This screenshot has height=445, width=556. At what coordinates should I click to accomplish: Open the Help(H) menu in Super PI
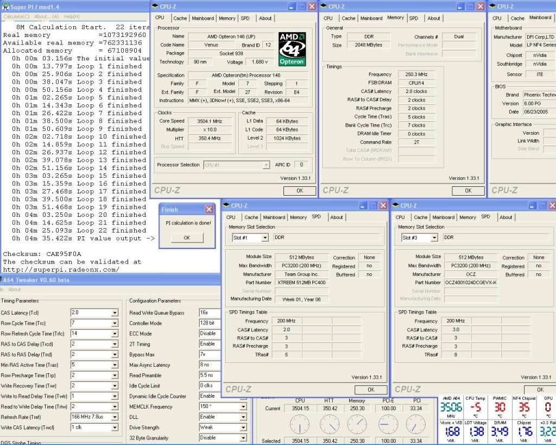pos(72,16)
